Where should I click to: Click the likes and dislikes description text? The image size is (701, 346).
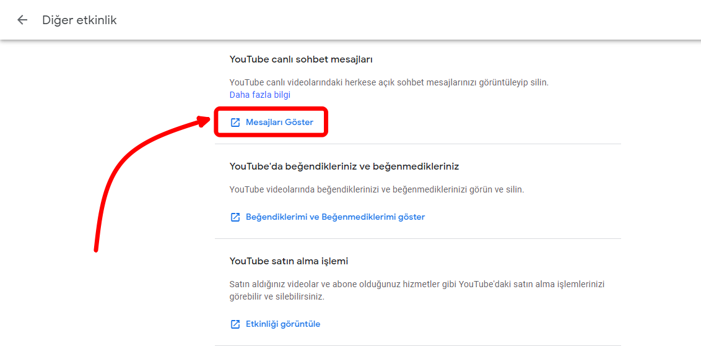click(377, 189)
